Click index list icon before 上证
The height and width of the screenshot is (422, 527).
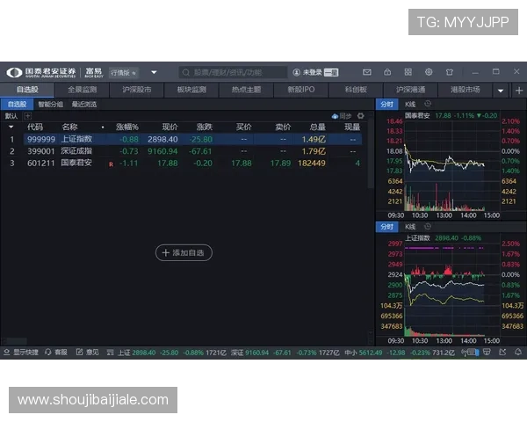pyautogui.click(x=110, y=353)
